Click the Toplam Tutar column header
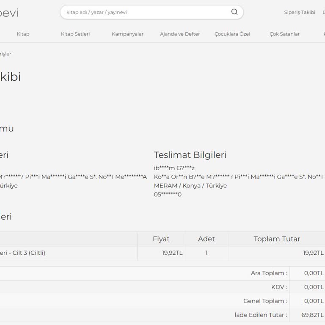This screenshot has height=325, width=325. [x=277, y=239]
